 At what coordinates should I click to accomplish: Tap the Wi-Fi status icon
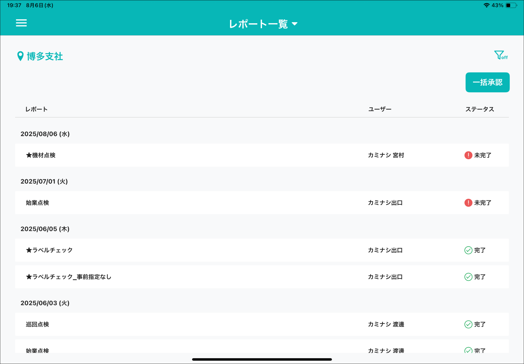click(x=486, y=5)
